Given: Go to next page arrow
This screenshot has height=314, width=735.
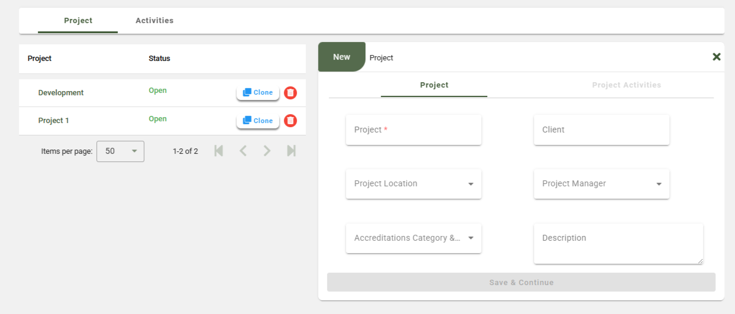Looking at the screenshot, I should [267, 151].
